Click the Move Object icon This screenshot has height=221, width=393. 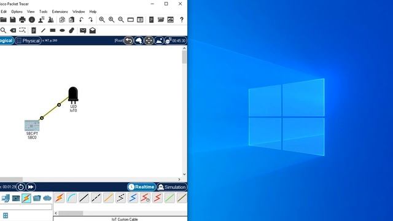tap(149, 41)
